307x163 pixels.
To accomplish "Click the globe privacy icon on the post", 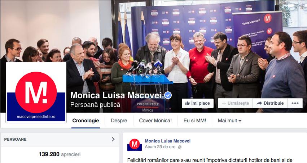I will (179, 147).
